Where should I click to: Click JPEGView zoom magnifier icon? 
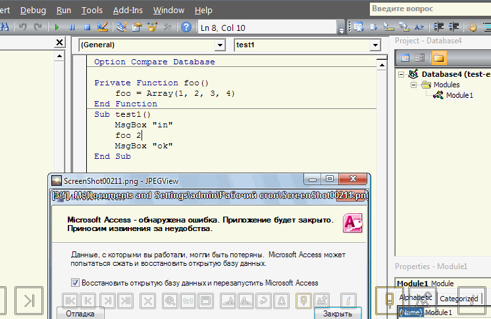click(170, 301)
